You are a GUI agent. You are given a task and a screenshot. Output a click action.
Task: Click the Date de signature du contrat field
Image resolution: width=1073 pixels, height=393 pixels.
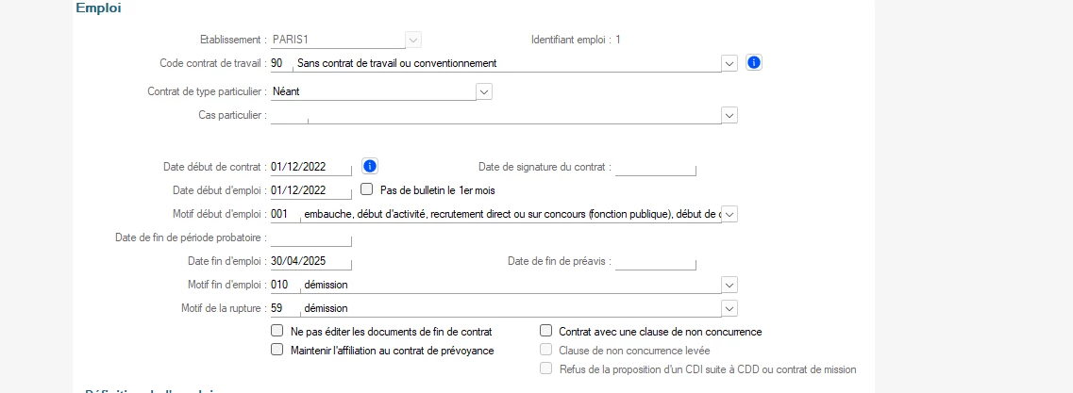(656, 168)
